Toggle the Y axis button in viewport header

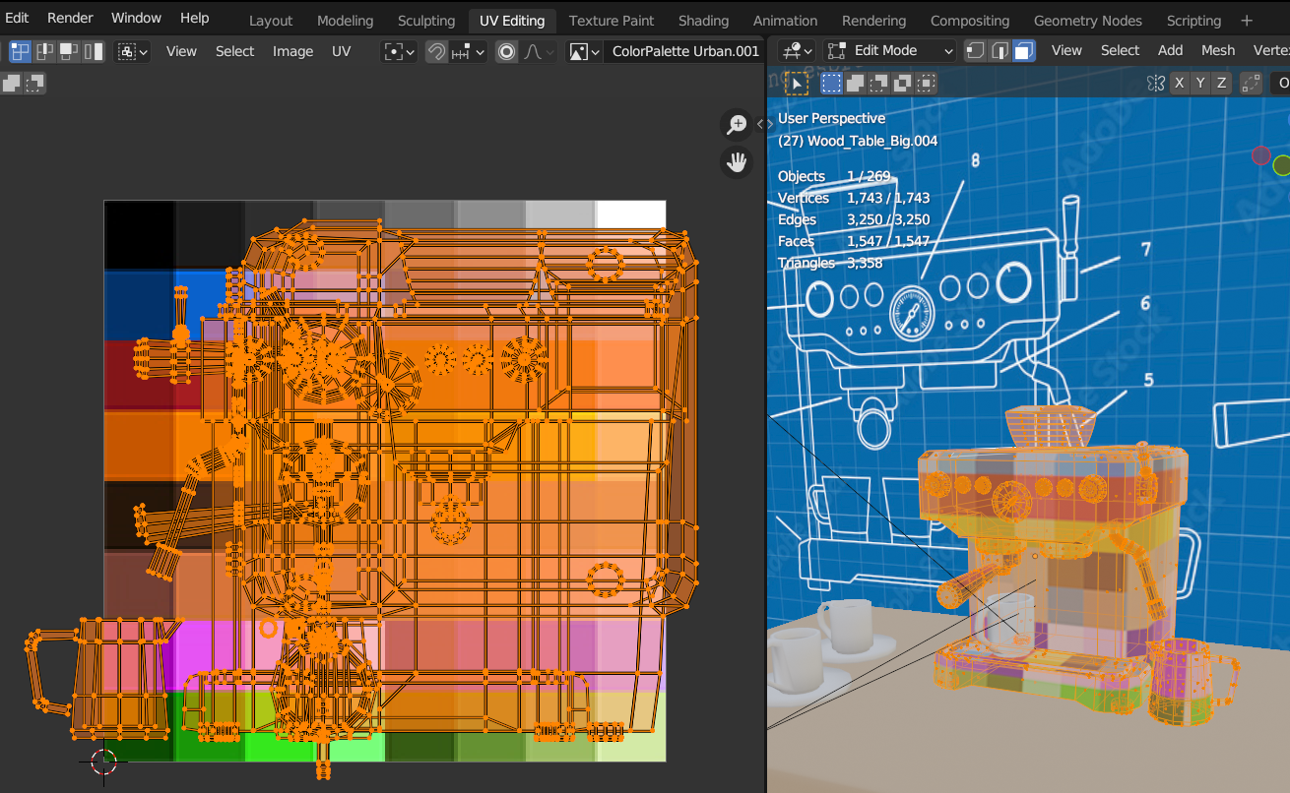[1200, 83]
